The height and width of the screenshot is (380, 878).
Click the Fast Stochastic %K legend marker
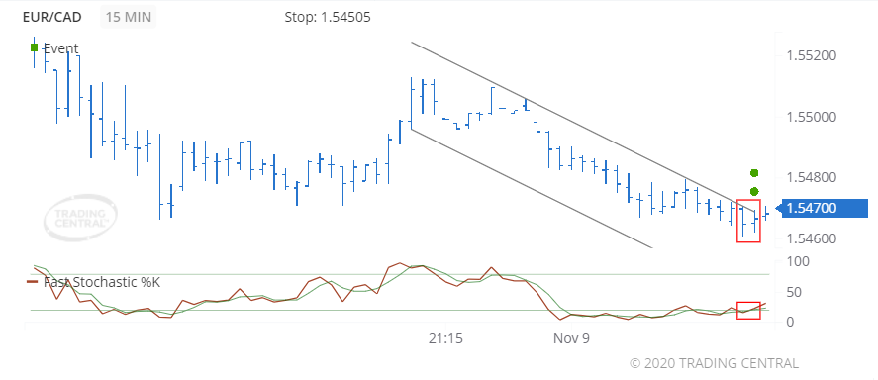pyautogui.click(x=33, y=282)
